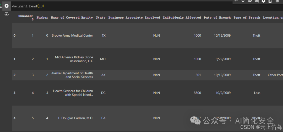Select the row index 3 label

click(x=14, y=93)
